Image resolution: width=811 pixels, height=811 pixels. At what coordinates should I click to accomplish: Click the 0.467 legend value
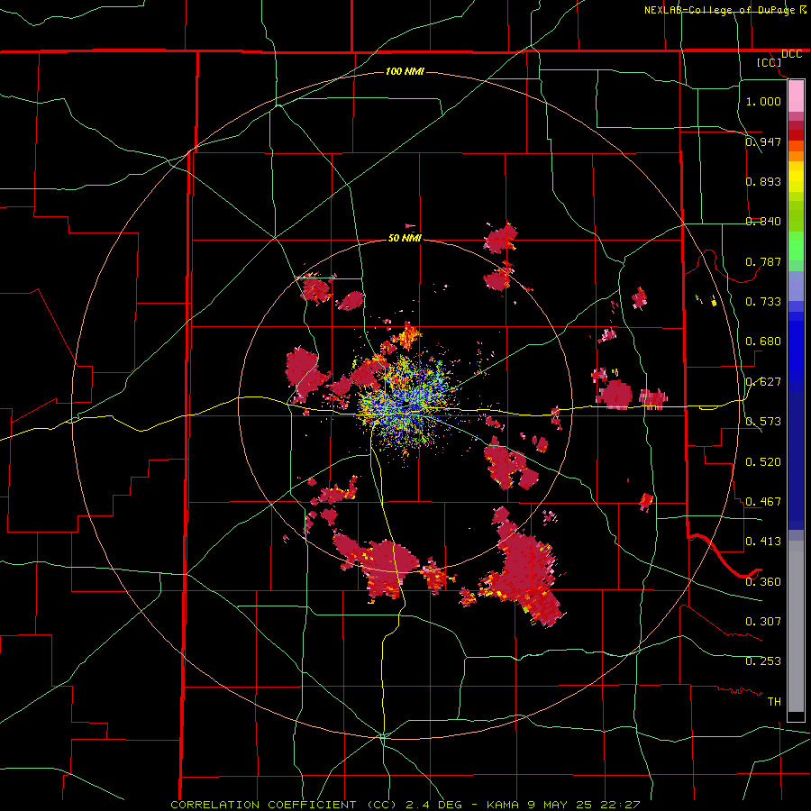point(763,501)
